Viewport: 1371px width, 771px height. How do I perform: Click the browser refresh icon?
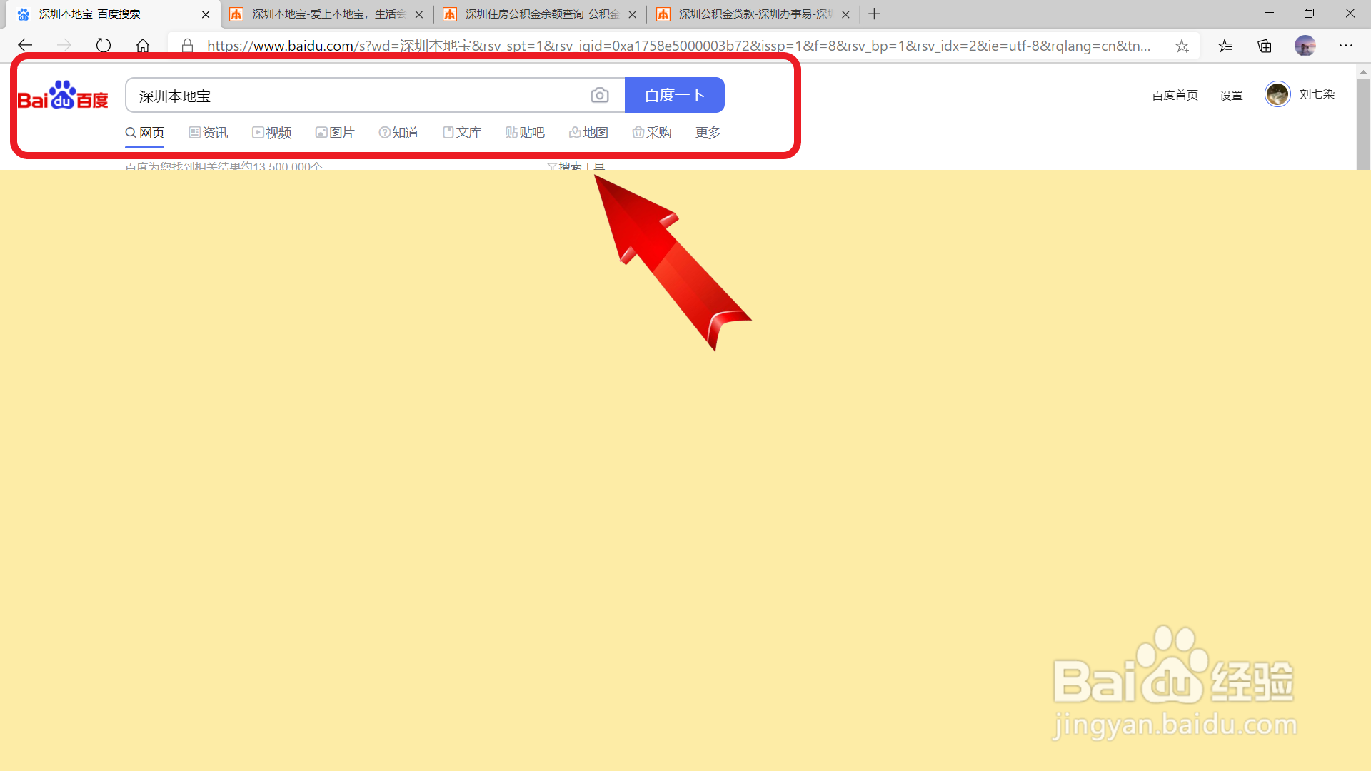pyautogui.click(x=104, y=46)
